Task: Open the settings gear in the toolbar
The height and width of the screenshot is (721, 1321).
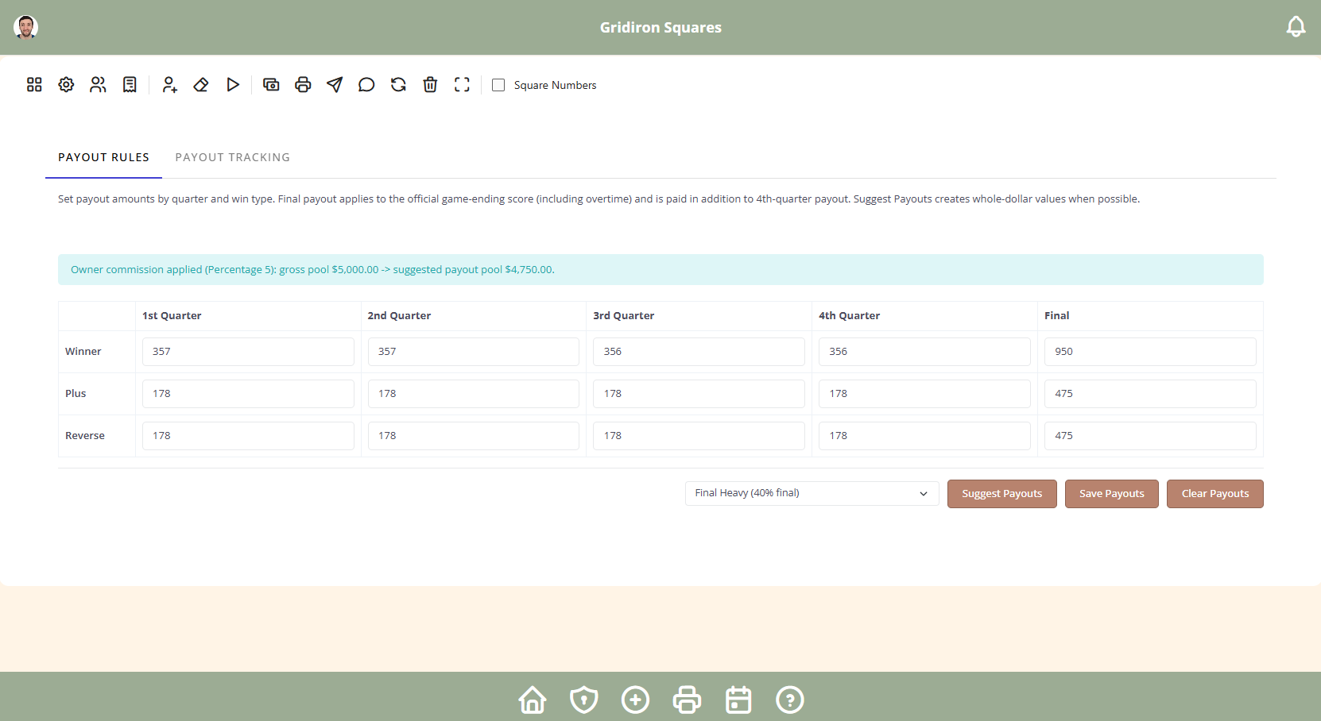Action: click(x=66, y=85)
